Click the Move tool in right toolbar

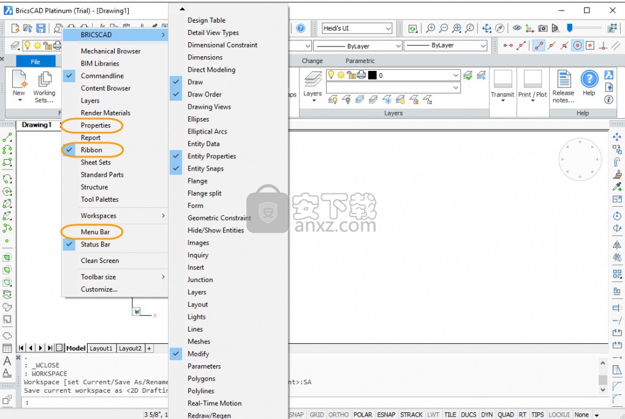point(617,137)
